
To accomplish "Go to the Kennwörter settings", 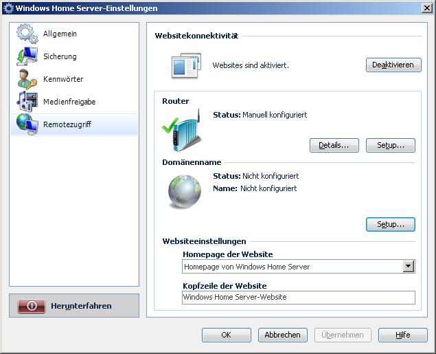I will click(x=74, y=79).
